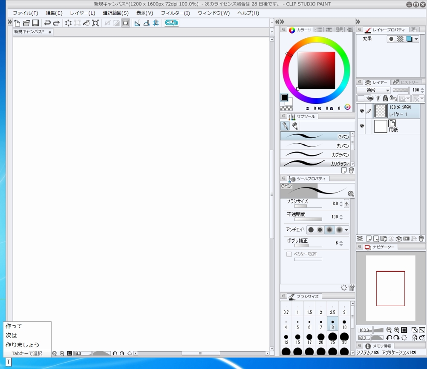Open the CLIP STUDIO launcher icon

[171, 23]
